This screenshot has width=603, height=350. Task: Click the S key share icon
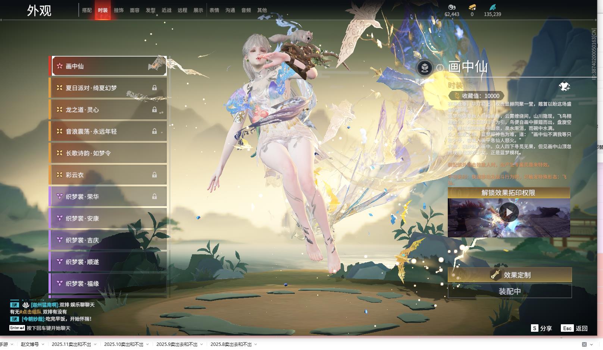click(x=535, y=328)
